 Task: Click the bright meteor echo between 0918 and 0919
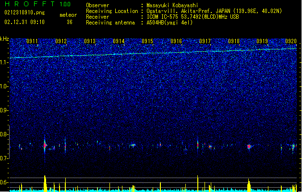249,146
